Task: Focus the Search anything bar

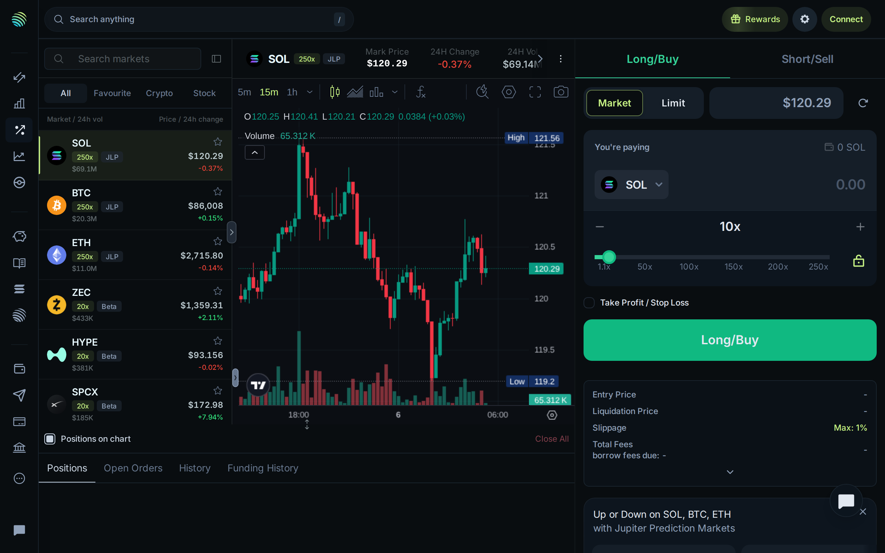Action: (x=199, y=19)
